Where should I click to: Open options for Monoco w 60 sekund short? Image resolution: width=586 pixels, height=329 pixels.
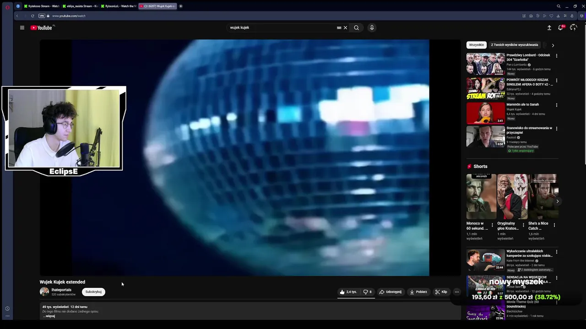pyautogui.click(x=492, y=225)
